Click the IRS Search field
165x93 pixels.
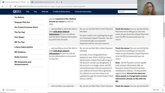click(127, 12)
